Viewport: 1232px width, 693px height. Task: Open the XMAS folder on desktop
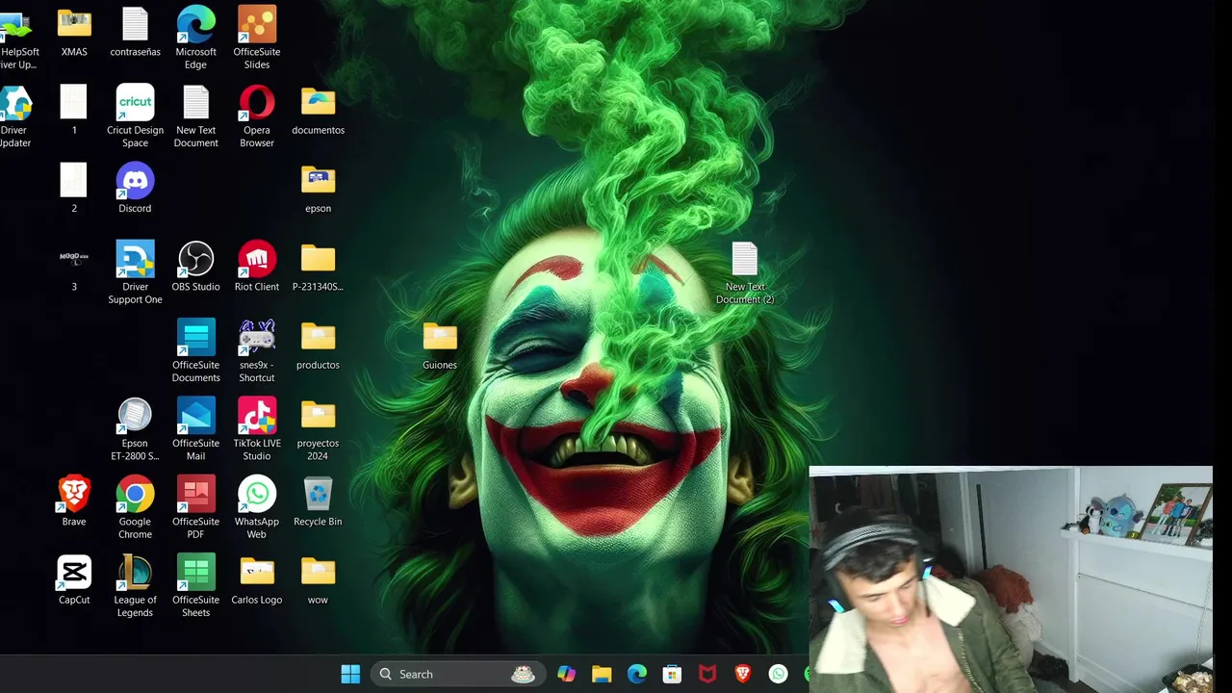(x=74, y=34)
